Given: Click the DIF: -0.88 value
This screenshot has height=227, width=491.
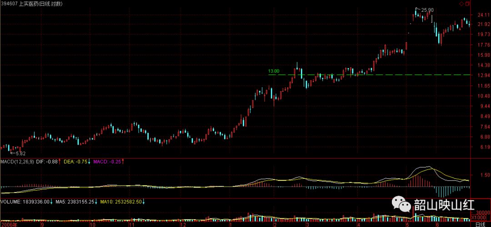Looking at the screenshot, I should [47, 162].
